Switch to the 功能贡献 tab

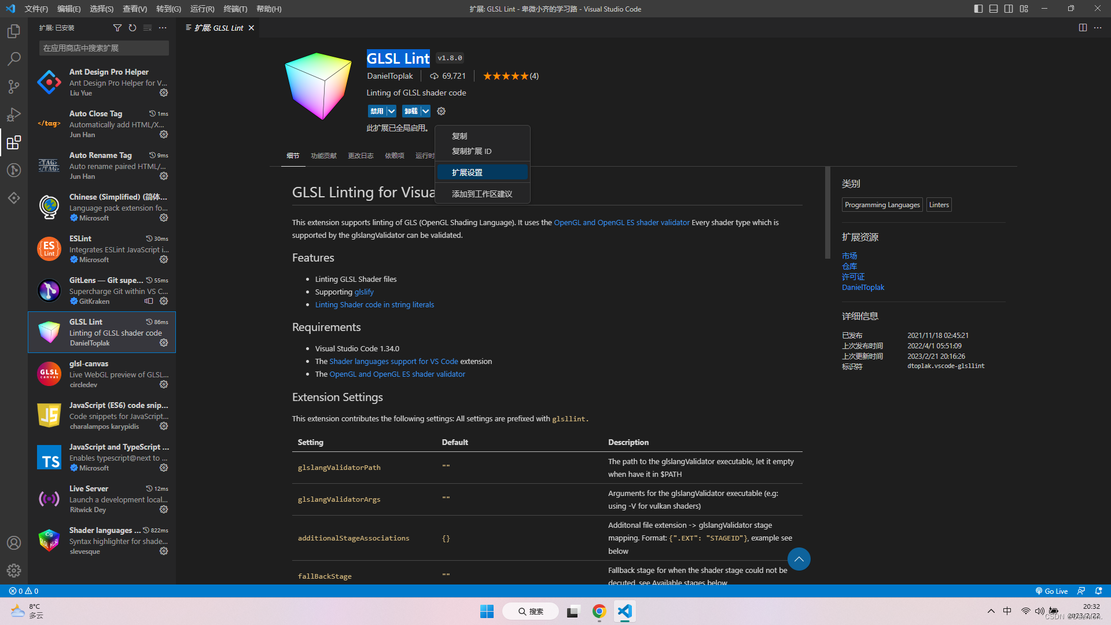[x=323, y=156]
